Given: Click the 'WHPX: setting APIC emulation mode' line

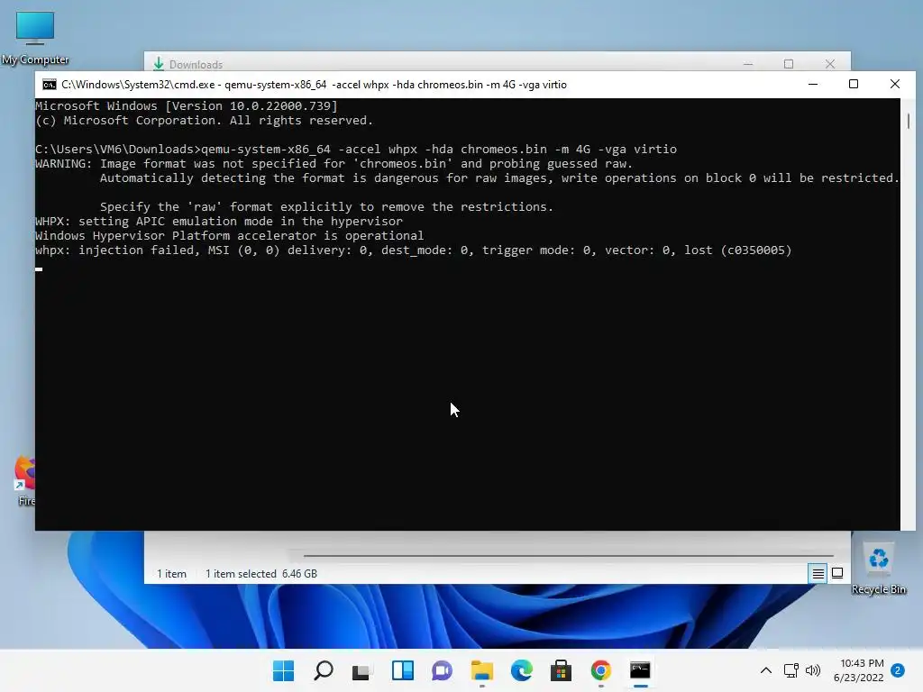Looking at the screenshot, I should pyautogui.click(x=219, y=222).
